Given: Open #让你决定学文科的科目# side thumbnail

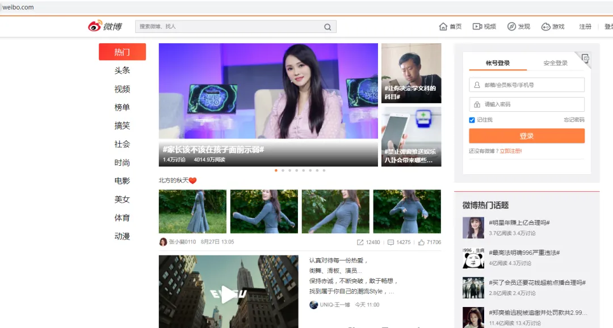Looking at the screenshot, I should pos(412,73).
